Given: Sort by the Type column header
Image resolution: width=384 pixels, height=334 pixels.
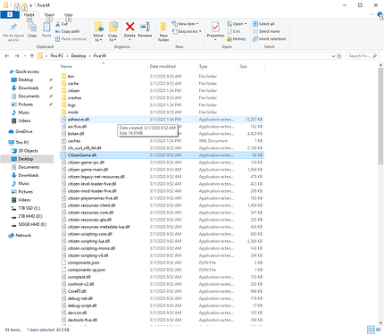Looking at the screenshot, I should pos(203,66).
